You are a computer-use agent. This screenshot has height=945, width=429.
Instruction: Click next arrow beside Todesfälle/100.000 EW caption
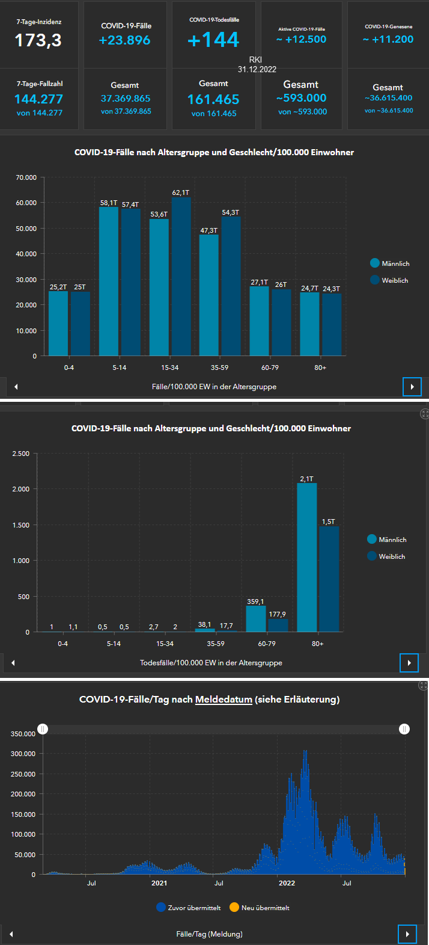pos(409,663)
